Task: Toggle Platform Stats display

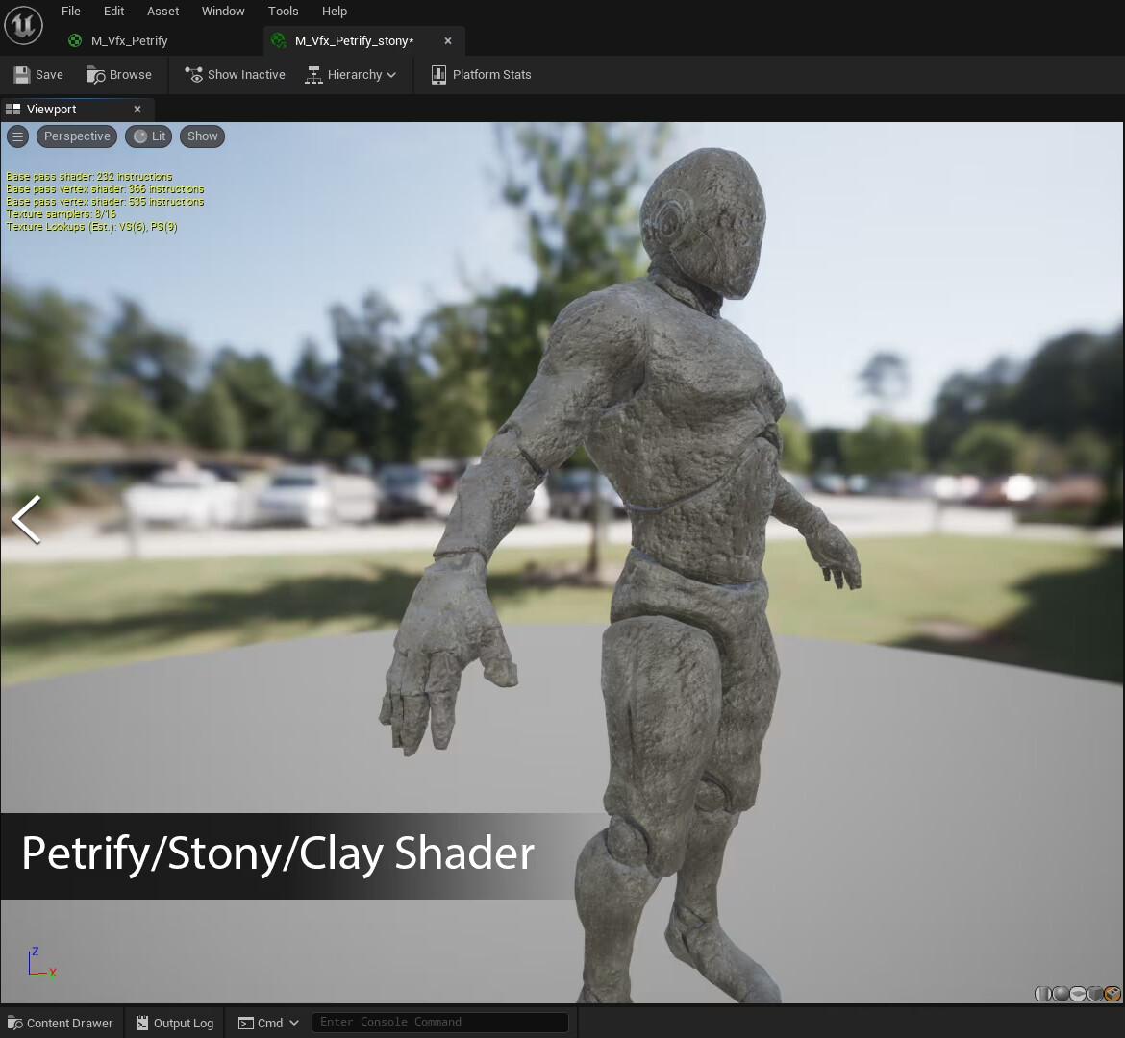Action: 482,75
